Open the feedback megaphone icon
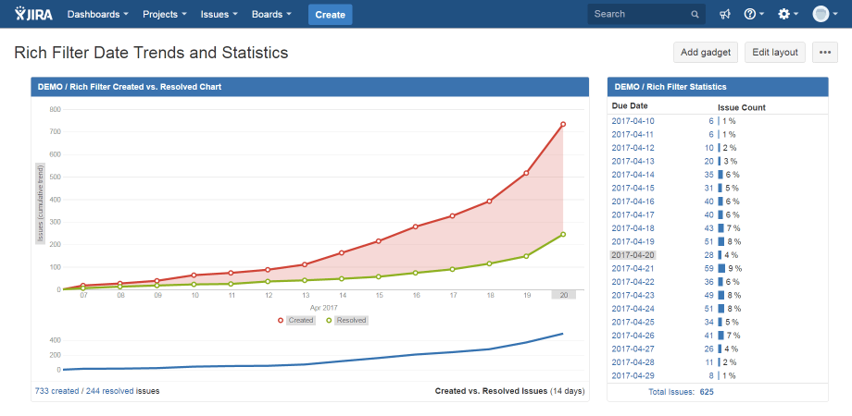The width and height of the screenshot is (852, 416). [x=725, y=15]
